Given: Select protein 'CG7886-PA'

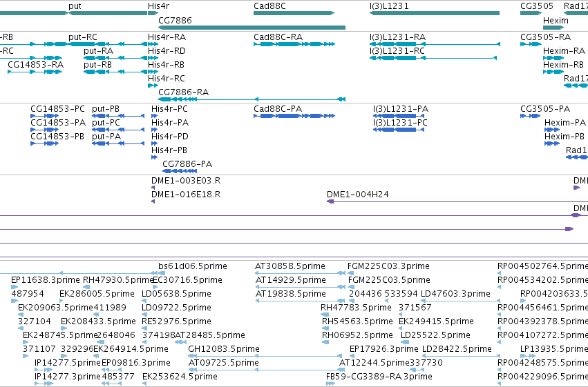Looking at the screenshot, I should pos(187,164).
